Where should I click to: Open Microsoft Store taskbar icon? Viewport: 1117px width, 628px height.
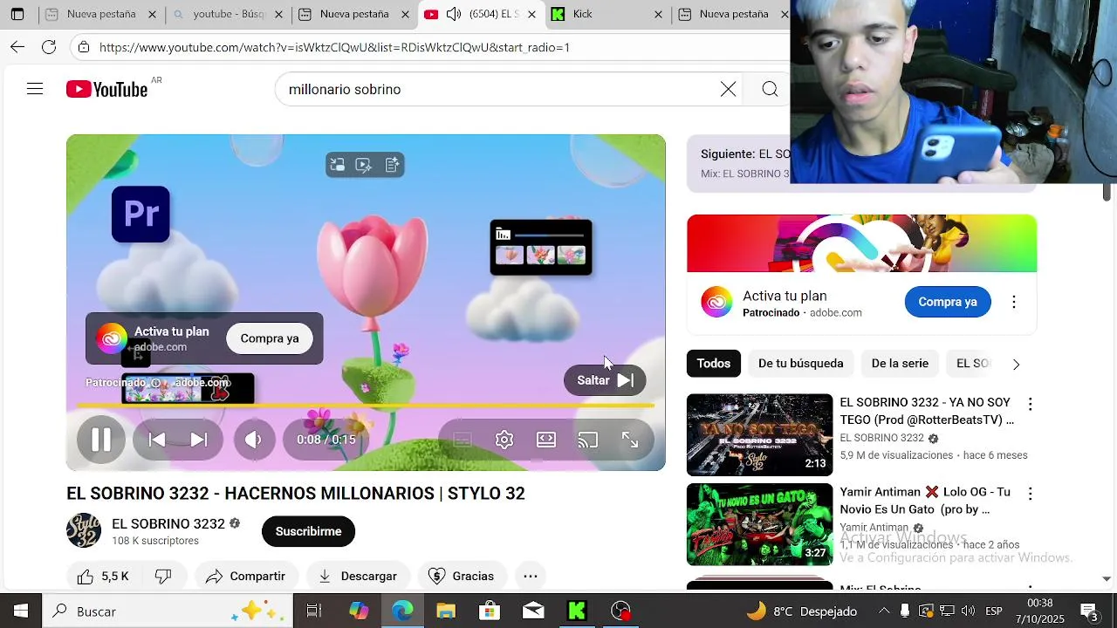point(490,611)
